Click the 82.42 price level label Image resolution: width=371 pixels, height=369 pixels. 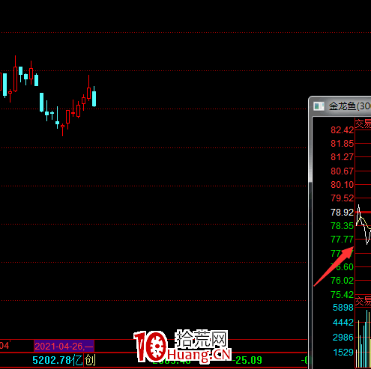pyautogui.click(x=342, y=130)
